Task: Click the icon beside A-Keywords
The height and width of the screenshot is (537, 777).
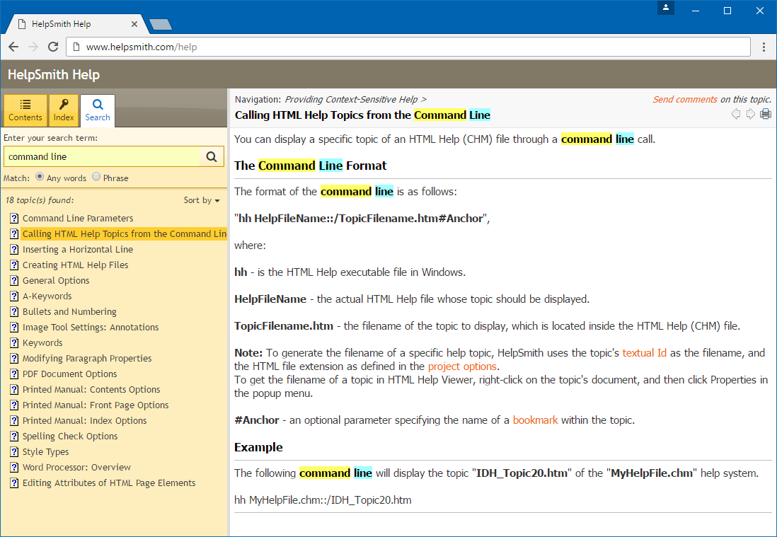Action: pyautogui.click(x=14, y=296)
